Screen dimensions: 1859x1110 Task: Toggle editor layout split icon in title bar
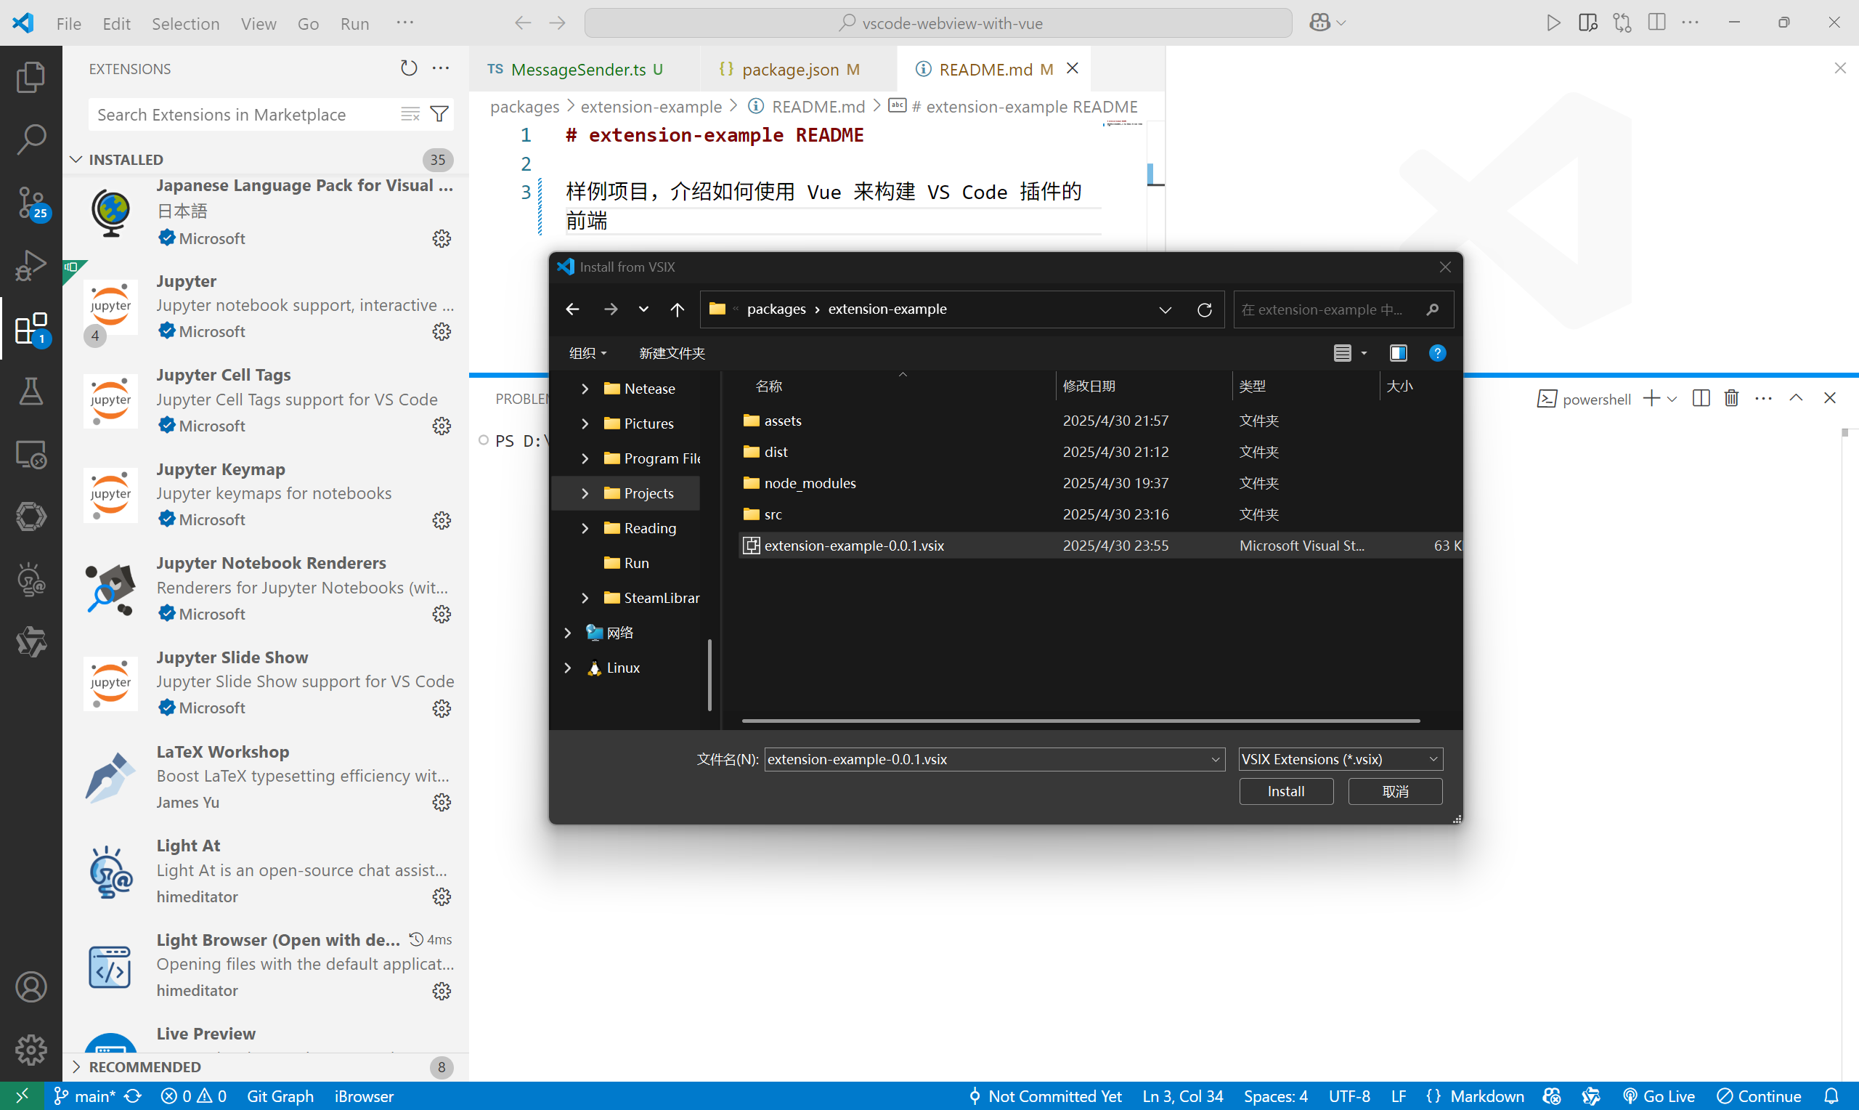tap(1656, 23)
